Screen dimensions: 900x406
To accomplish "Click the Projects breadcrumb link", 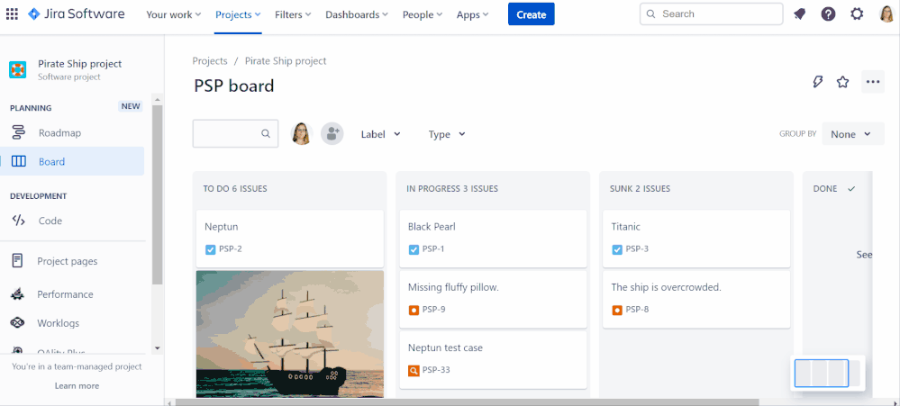I will point(210,61).
